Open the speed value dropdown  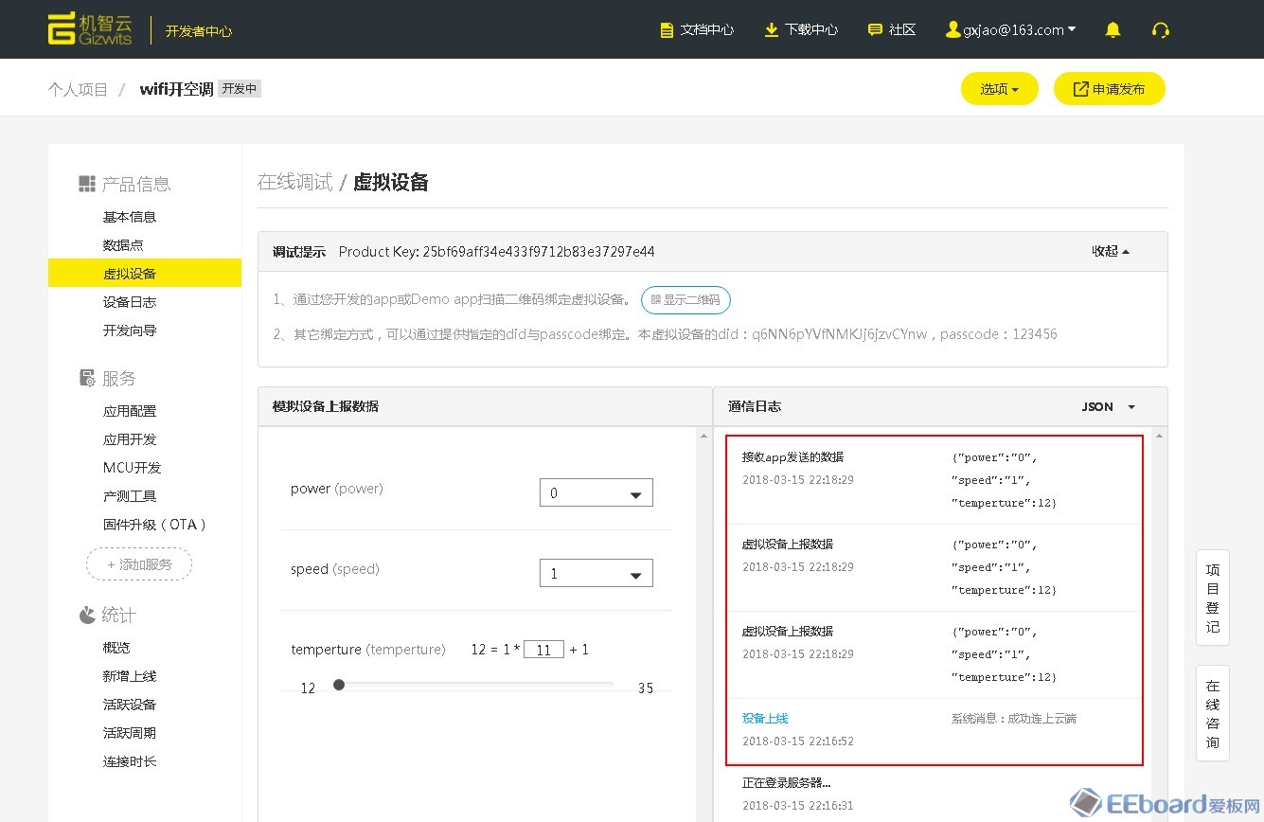tap(596, 573)
